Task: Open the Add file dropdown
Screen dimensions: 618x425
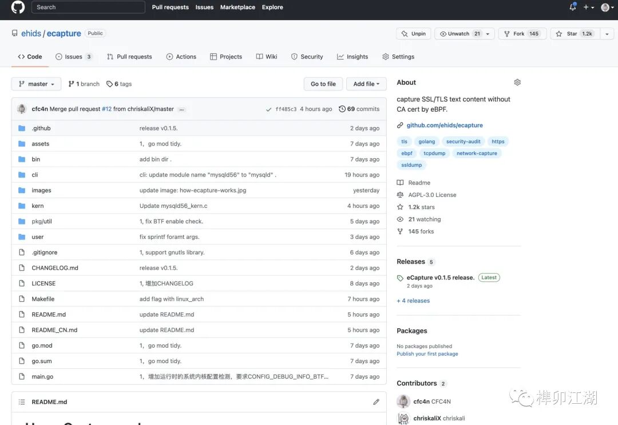Action: (366, 84)
